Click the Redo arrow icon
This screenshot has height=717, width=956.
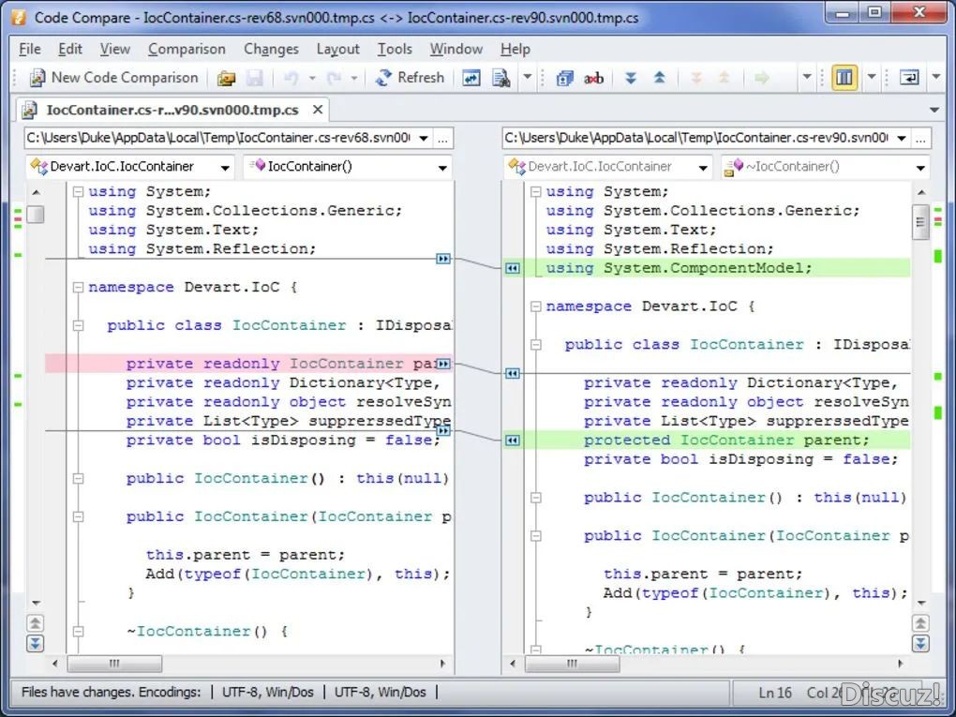pos(334,78)
